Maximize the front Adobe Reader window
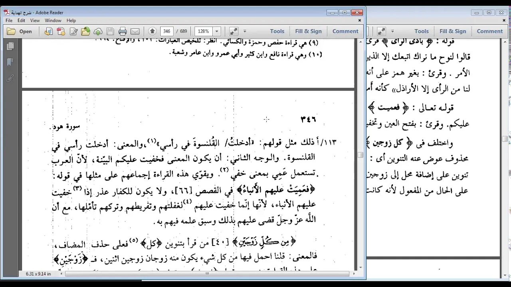 345,12
